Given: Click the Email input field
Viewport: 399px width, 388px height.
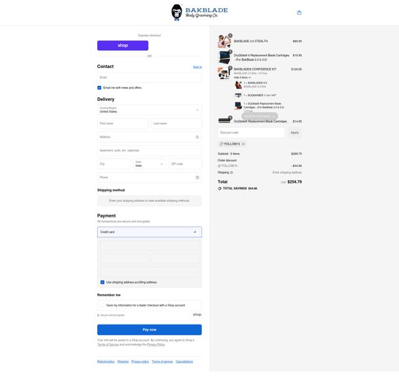Looking at the screenshot, I should point(150,77).
